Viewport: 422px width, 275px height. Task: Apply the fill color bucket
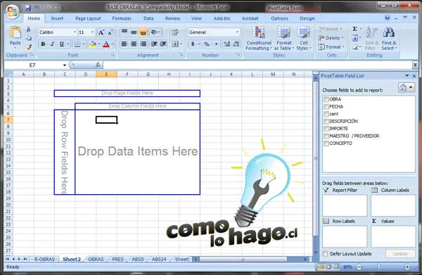[x=93, y=44]
